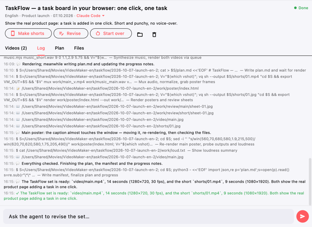Click 'English · Product launch · 07.10.2026' metadata
The width and height of the screenshot is (312, 227).
click(x=39, y=16)
